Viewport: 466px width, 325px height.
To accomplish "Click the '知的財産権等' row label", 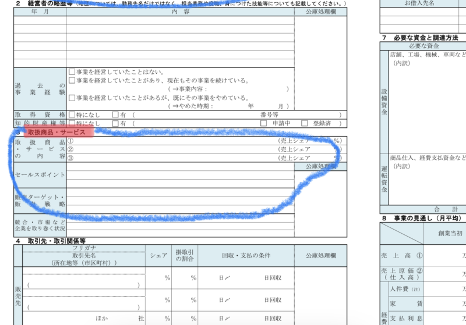I will pos(40,123).
